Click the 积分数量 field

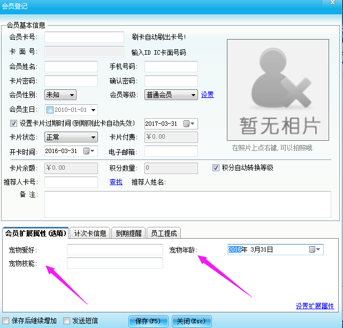(171, 168)
